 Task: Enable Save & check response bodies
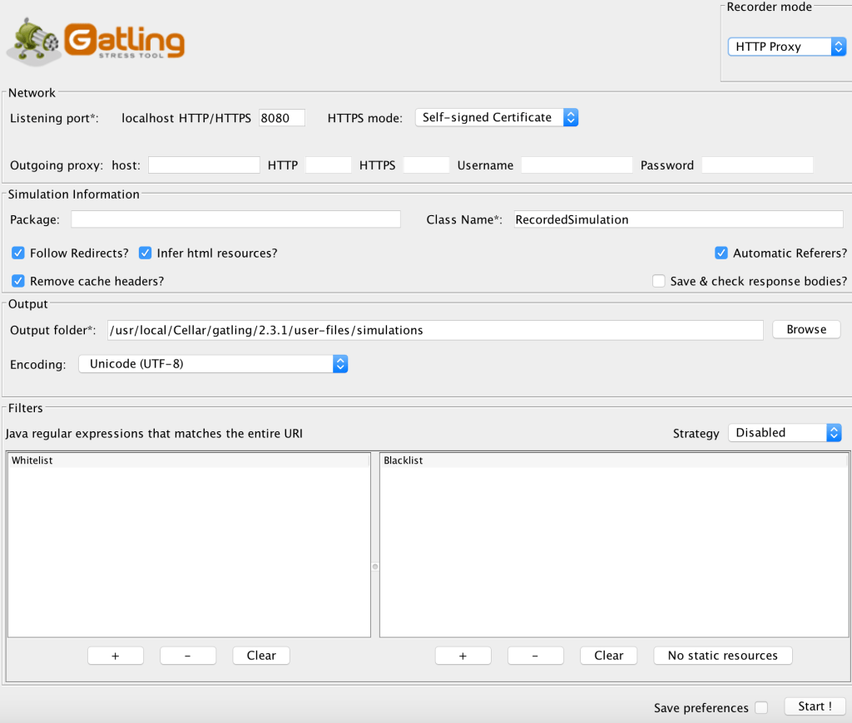click(x=659, y=281)
